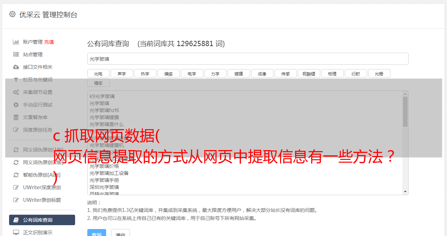Select 光学玻璃手册 in results list

[104, 180]
